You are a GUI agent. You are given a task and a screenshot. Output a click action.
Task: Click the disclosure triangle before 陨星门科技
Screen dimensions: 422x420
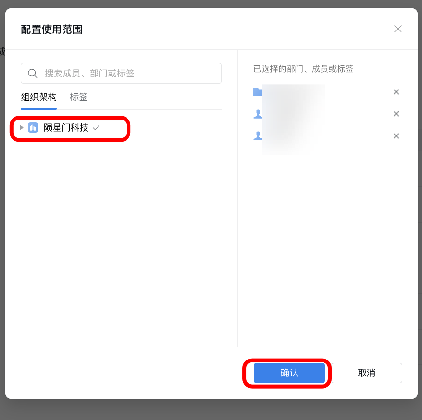click(x=21, y=128)
